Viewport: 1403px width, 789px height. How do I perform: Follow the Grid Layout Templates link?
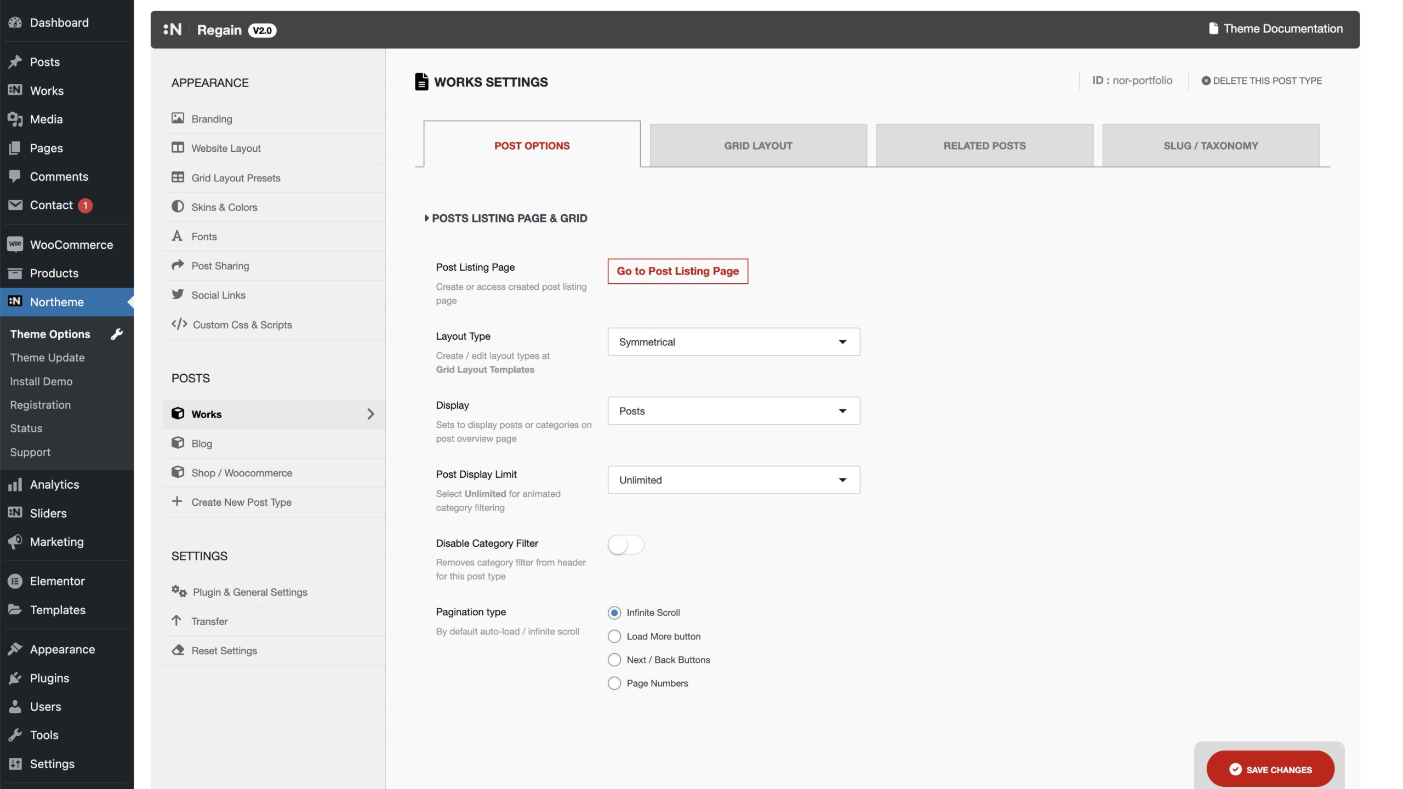point(485,369)
